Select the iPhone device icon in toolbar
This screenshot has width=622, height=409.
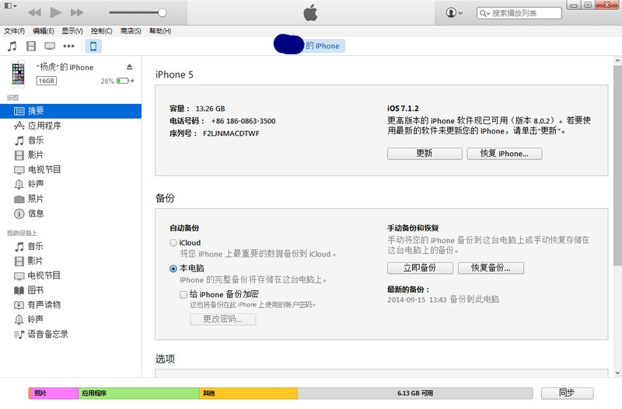click(x=93, y=46)
